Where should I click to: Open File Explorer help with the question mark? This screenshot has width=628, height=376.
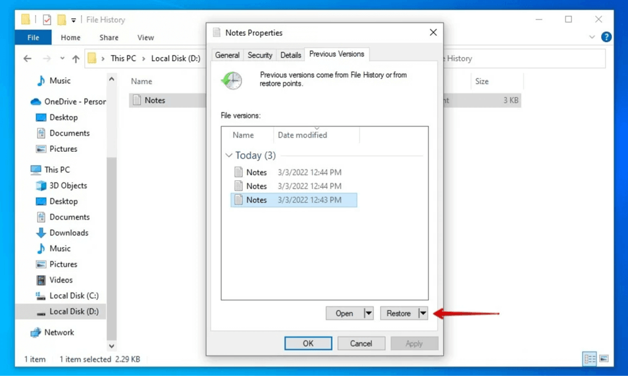tap(606, 37)
